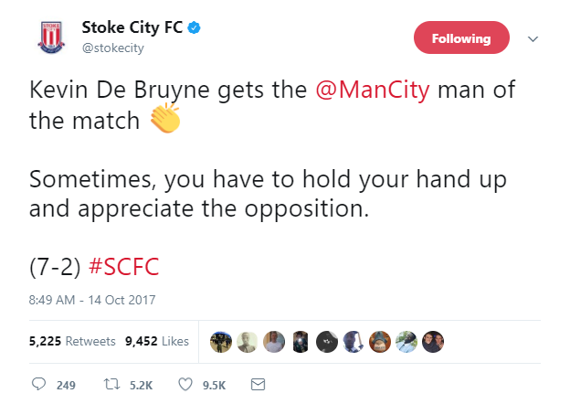570x404 pixels.
Task: Click the reply speech bubble icon
Action: (x=39, y=385)
